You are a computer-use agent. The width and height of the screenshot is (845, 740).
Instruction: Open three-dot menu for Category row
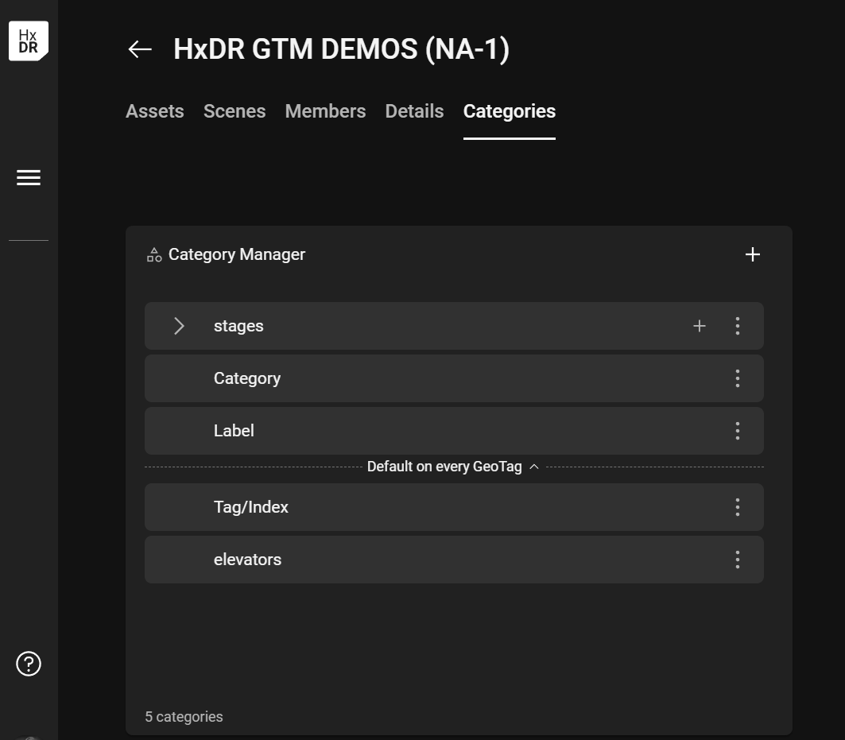pyautogui.click(x=737, y=378)
